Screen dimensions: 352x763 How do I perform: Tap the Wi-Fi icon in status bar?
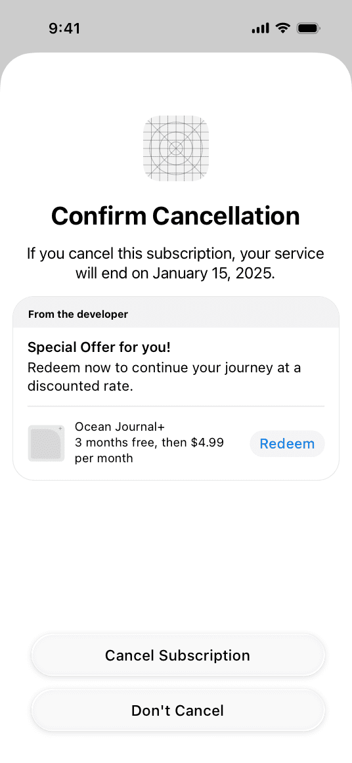pos(282,28)
